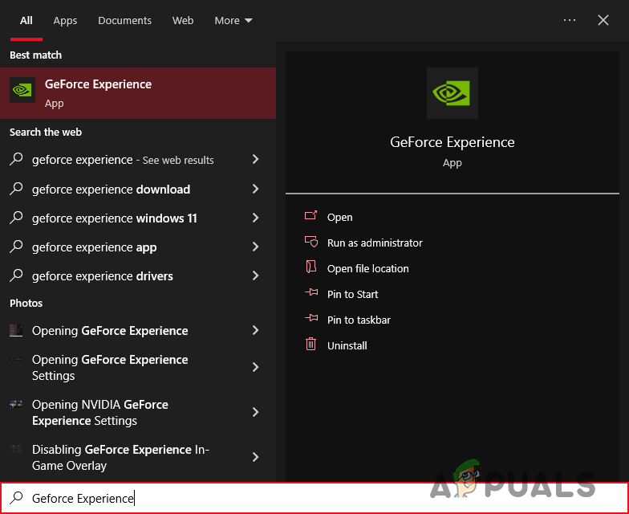
Task: Expand 'Disabling GeForce Experience In-Game Overlay' arrow
Action: coord(255,457)
